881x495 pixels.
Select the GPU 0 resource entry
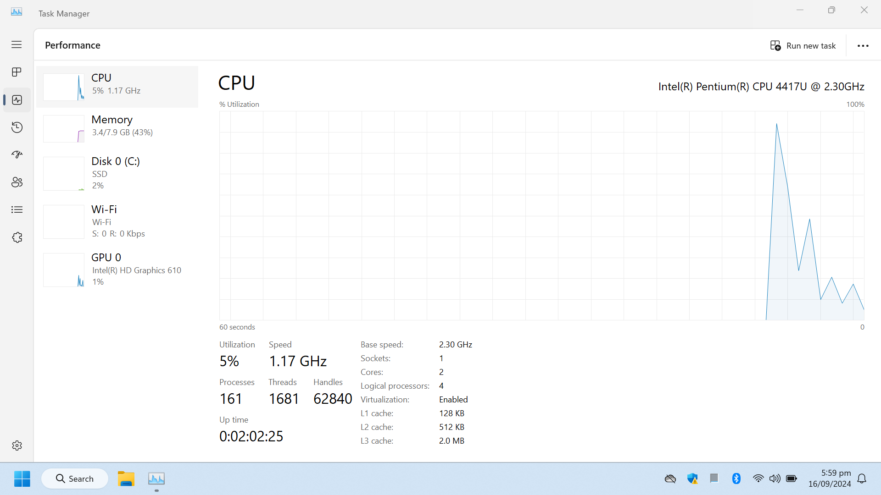117,269
